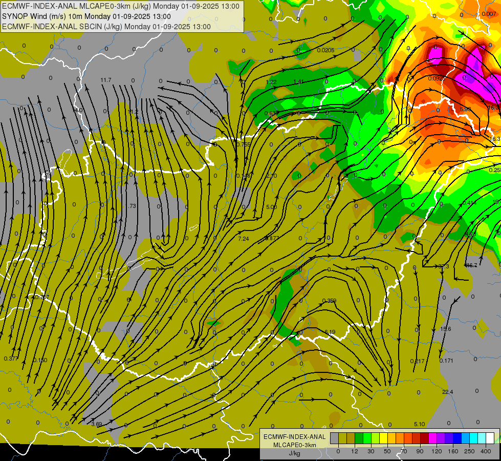Pick the pure yellow swatch in the legend

383,438
